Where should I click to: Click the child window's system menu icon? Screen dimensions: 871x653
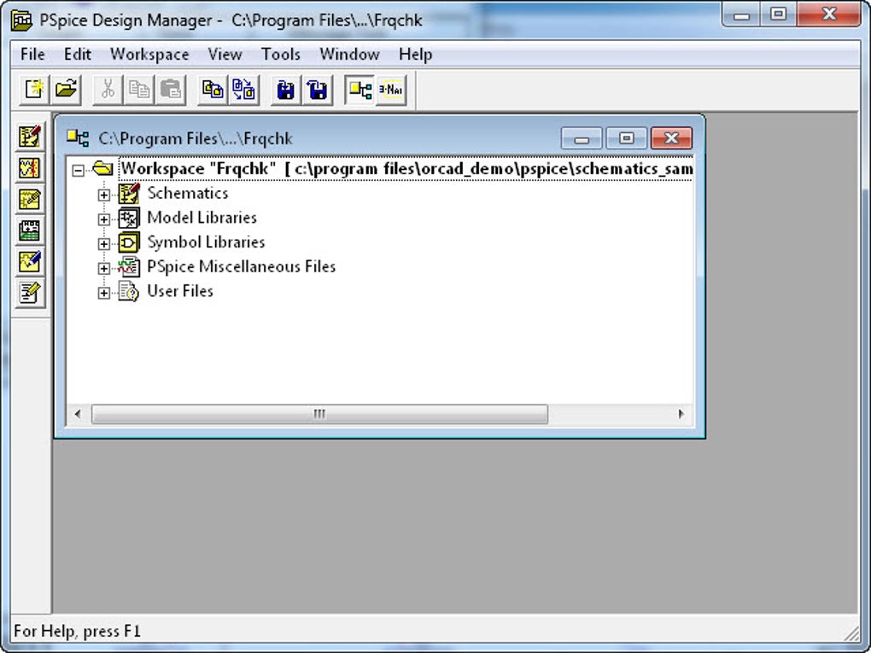(x=78, y=137)
